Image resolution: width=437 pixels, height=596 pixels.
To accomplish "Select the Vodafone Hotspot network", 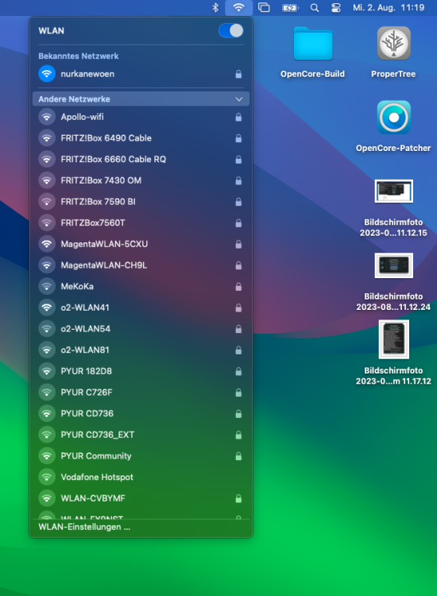I will click(141, 477).
